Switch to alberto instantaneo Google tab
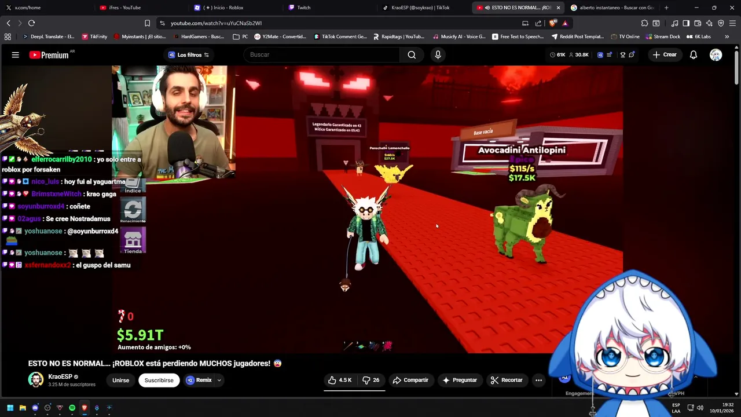741x417 pixels. coord(612,8)
